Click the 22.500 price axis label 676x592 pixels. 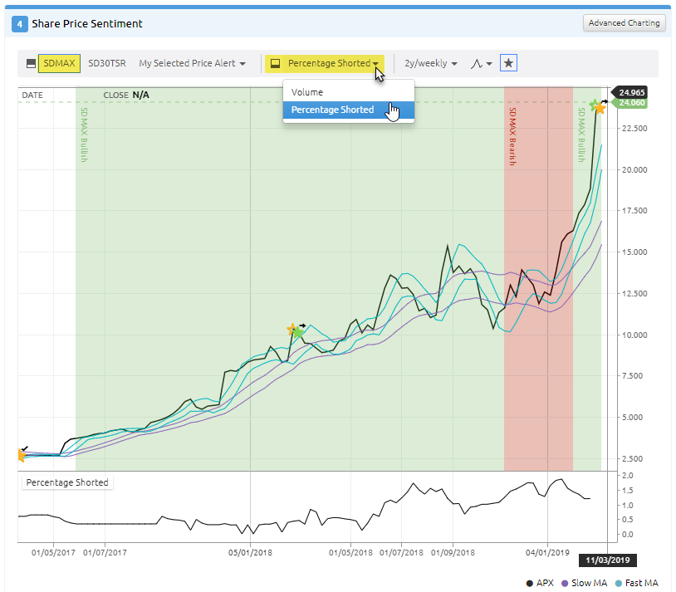pos(634,129)
